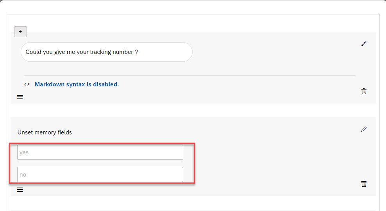The height and width of the screenshot is (211, 386).
Task: Focus the 'yes' memory field input
Action: (x=100, y=152)
